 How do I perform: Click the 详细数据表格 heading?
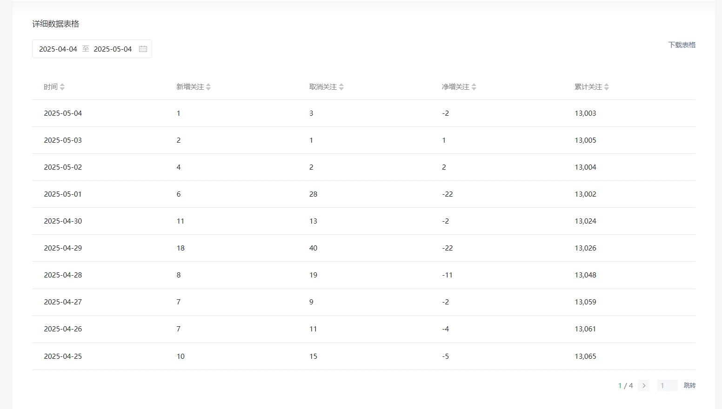(56, 24)
